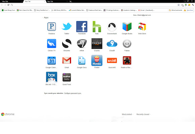Open the Google Docs app
The height and width of the screenshot is (134, 195).
[x=82, y=61]
